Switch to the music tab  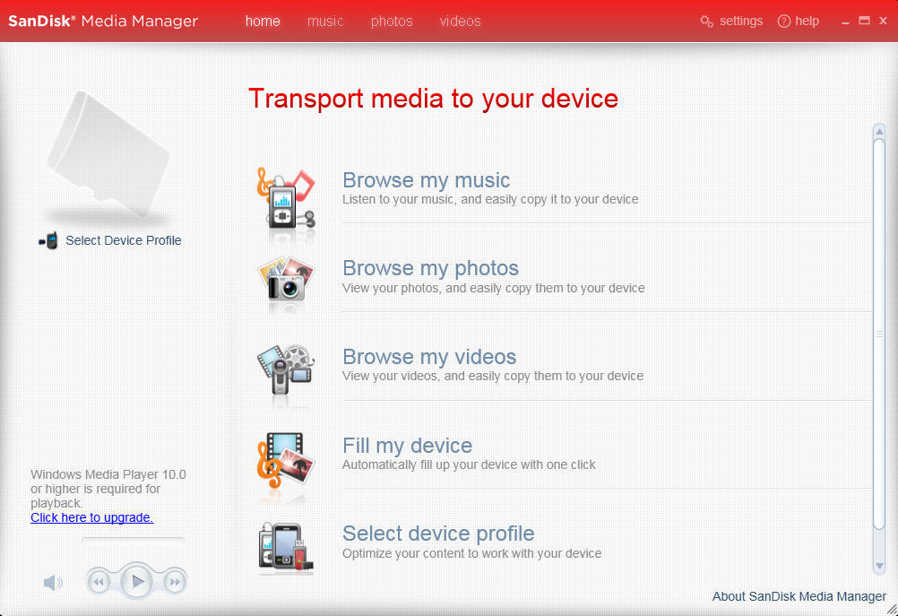(x=324, y=21)
